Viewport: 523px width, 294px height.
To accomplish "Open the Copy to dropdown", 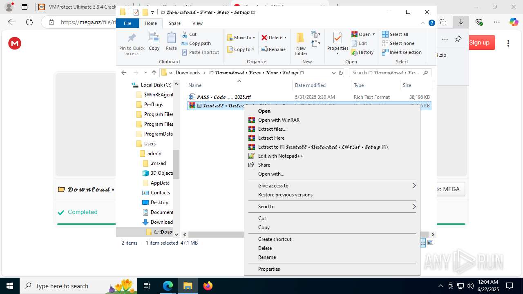I will tap(241, 49).
